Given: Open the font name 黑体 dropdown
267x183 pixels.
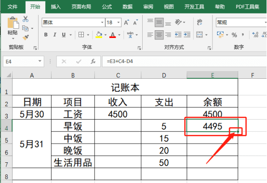Looking at the screenshot, I should (x=102, y=23).
